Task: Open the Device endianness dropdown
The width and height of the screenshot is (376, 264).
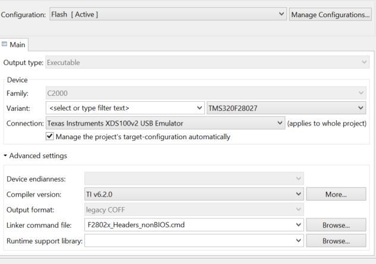Action: click(x=194, y=179)
